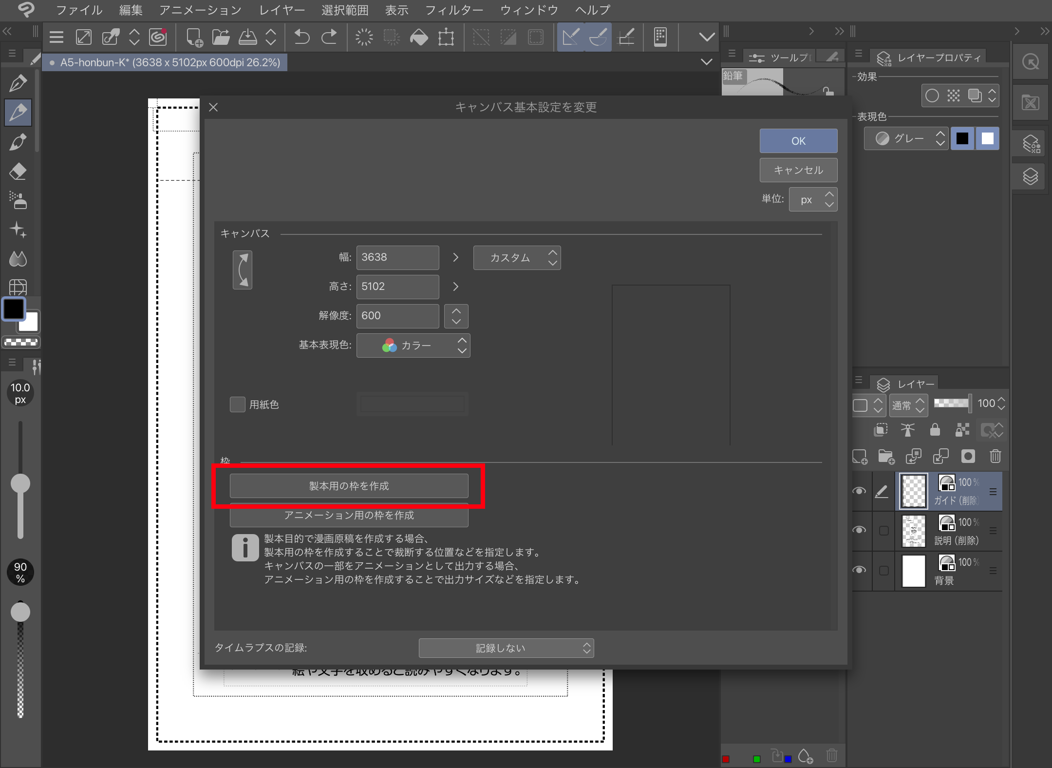
Task: Expand height options arrow beside 5102
Action: pos(455,287)
